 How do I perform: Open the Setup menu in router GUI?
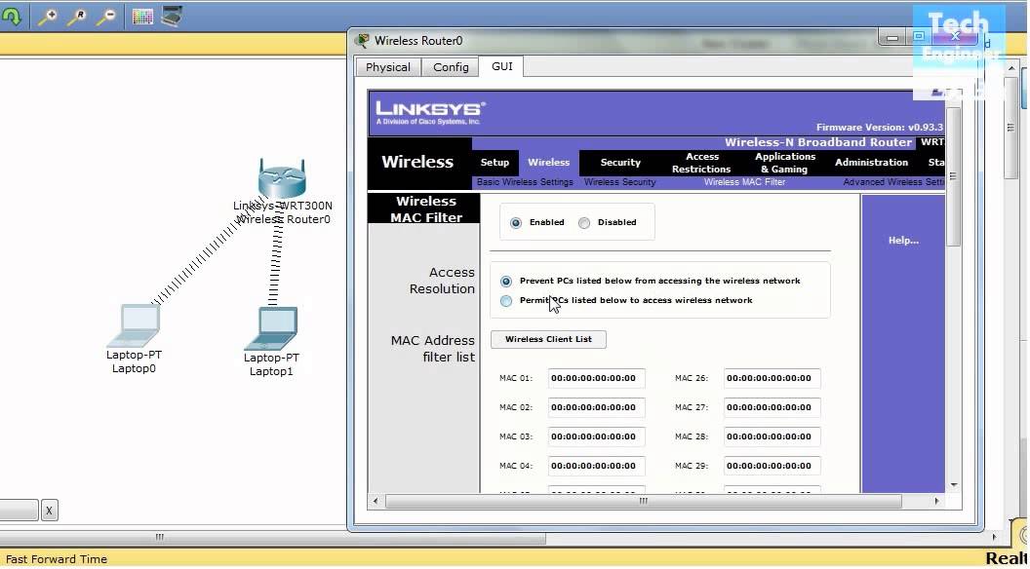[x=495, y=162]
